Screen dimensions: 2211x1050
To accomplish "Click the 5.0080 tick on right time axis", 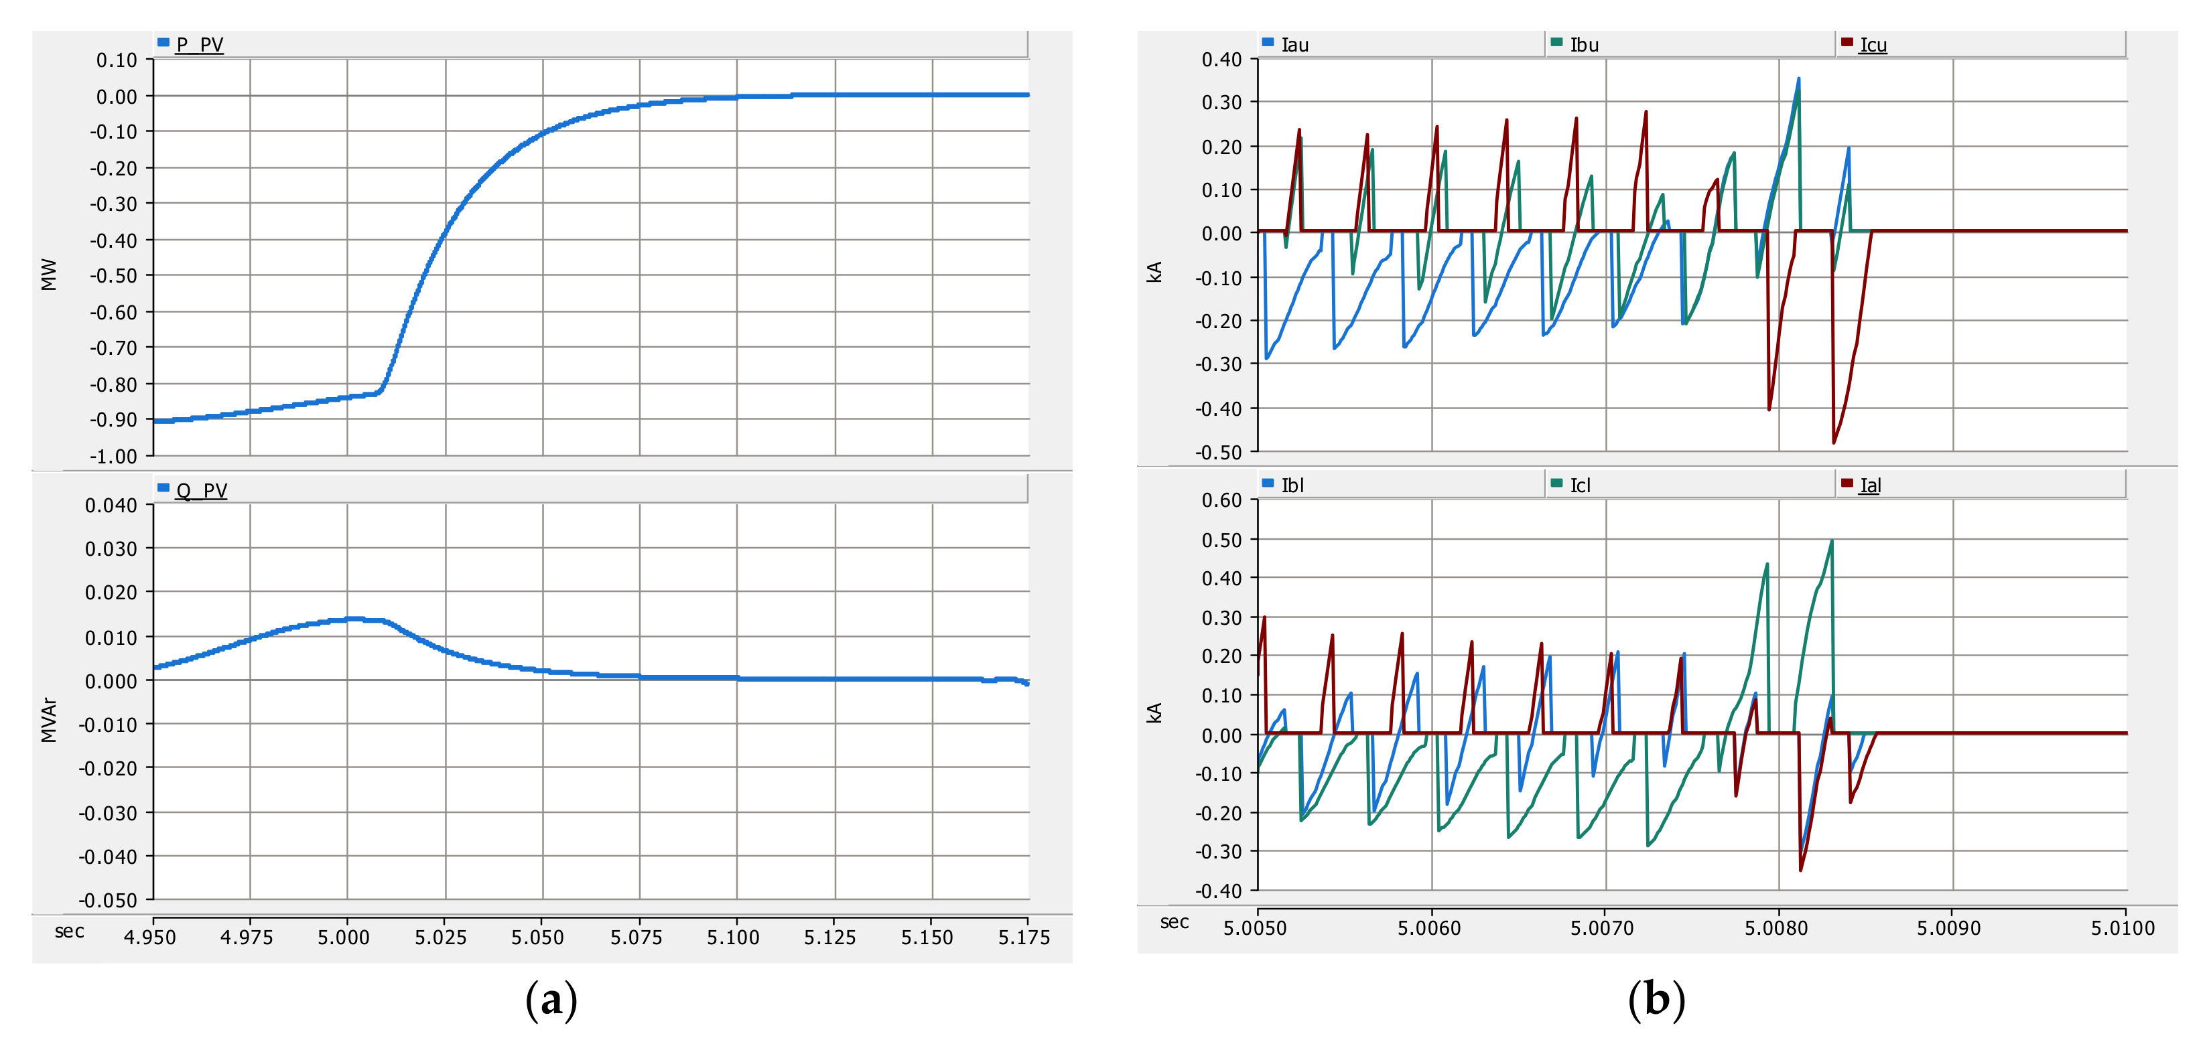I will click(x=1776, y=928).
